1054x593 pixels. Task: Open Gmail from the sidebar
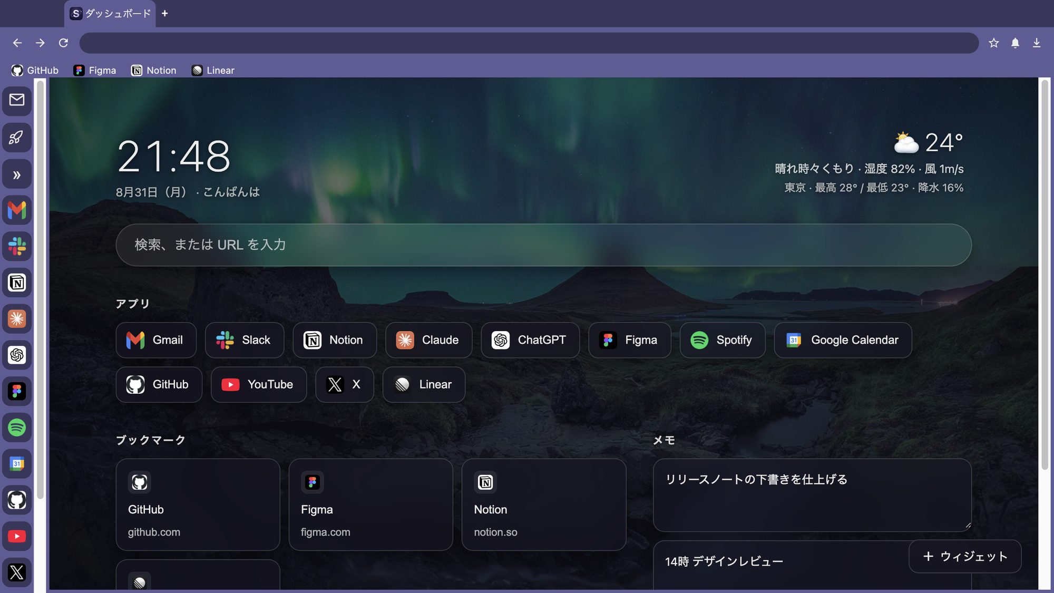tap(17, 210)
